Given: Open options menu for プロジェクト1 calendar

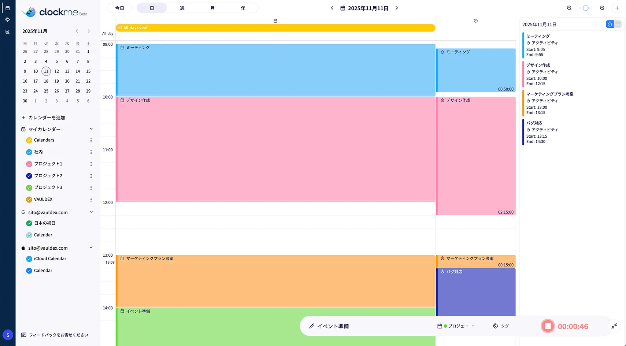Looking at the screenshot, I should 91,164.
